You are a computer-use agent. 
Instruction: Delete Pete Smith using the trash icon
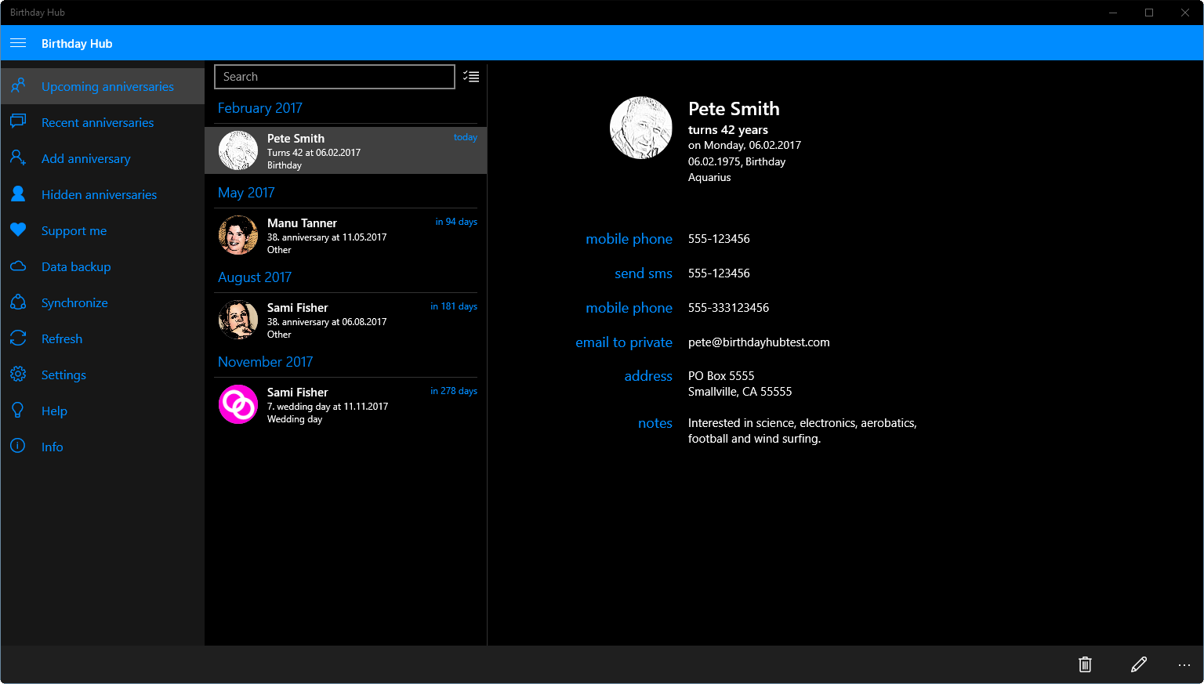click(x=1084, y=664)
